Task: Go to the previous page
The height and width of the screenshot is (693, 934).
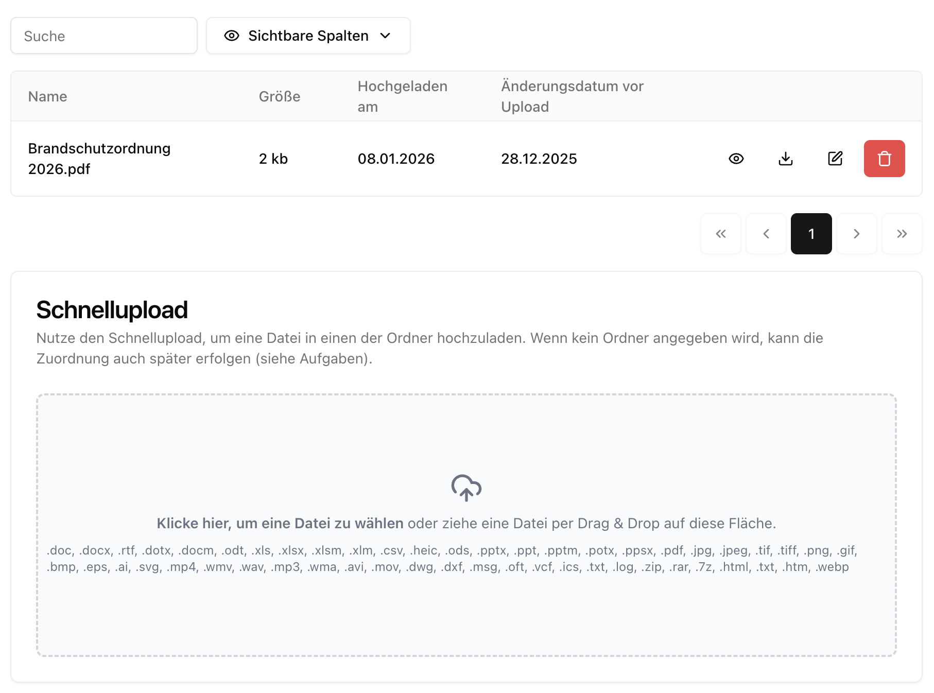Action: click(x=766, y=234)
